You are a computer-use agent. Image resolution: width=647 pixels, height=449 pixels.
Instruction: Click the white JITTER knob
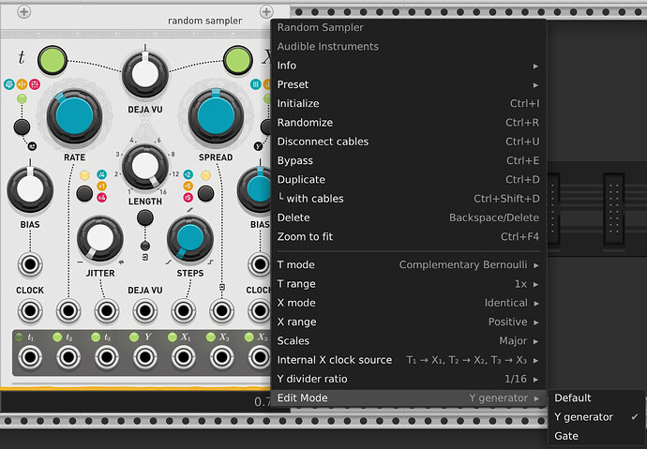[99, 239]
